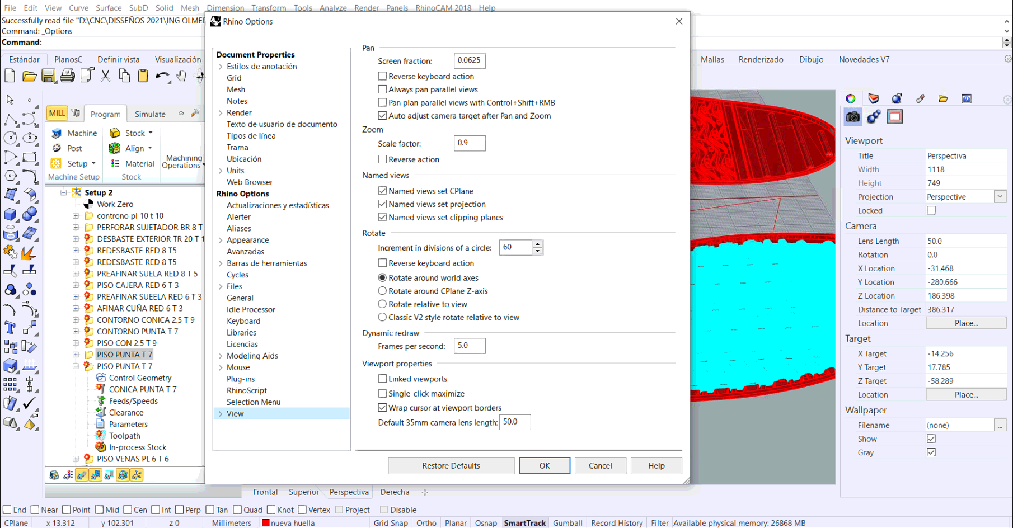Image resolution: width=1013 pixels, height=528 pixels.
Task: Toggle Osnap in the status bar
Action: [486, 523]
